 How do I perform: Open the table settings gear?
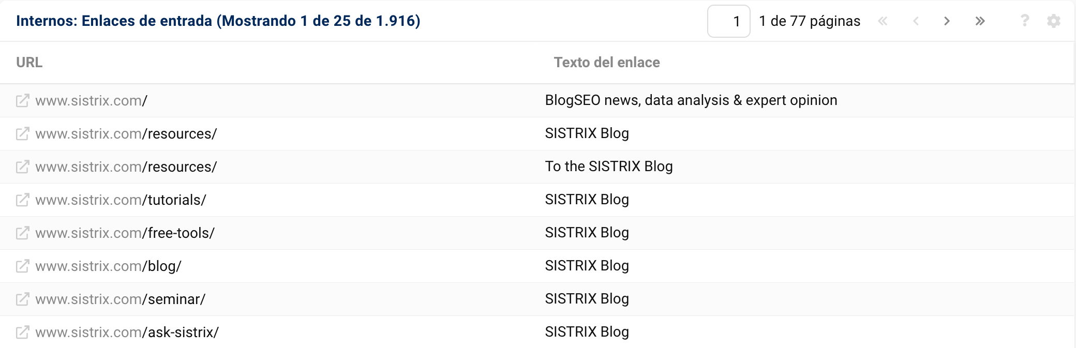(x=1053, y=21)
